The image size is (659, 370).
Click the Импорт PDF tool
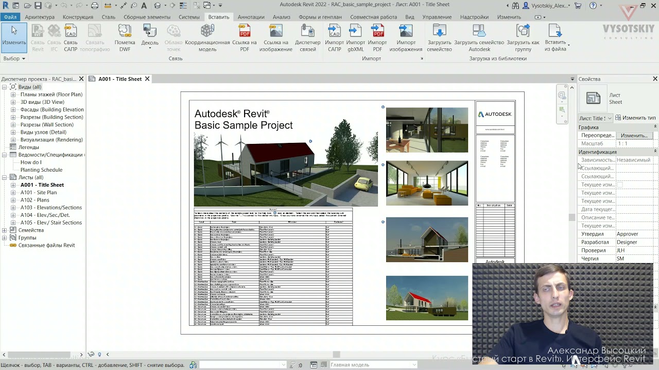click(x=377, y=38)
